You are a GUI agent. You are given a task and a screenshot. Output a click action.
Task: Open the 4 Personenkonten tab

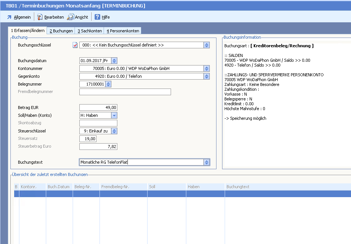(123, 31)
